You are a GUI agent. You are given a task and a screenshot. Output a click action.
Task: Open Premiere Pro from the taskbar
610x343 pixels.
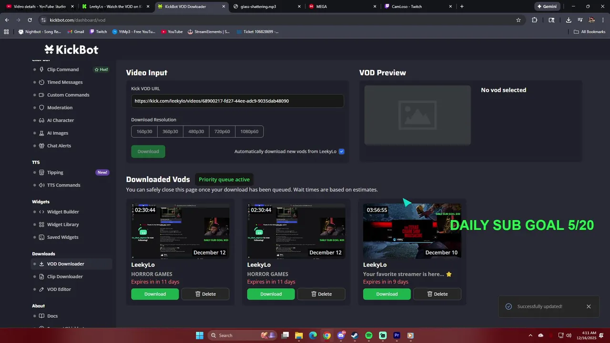pos(397,335)
